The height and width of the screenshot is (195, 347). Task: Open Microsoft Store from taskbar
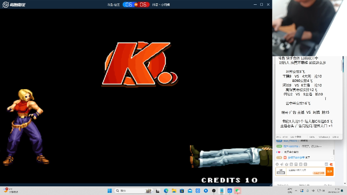point(182,191)
